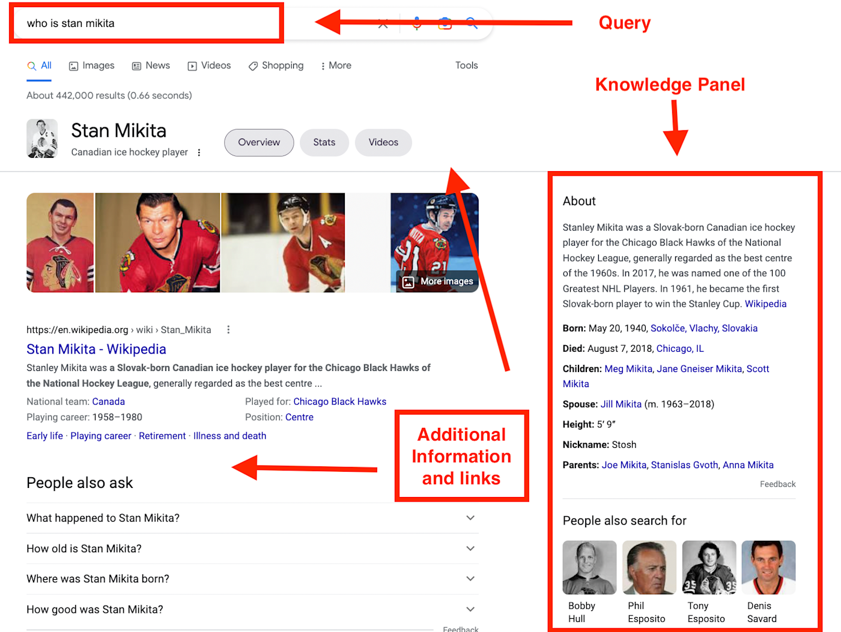Open the three-dot menu beside Canadian ice hockey player
The image size is (841, 632).
(199, 152)
